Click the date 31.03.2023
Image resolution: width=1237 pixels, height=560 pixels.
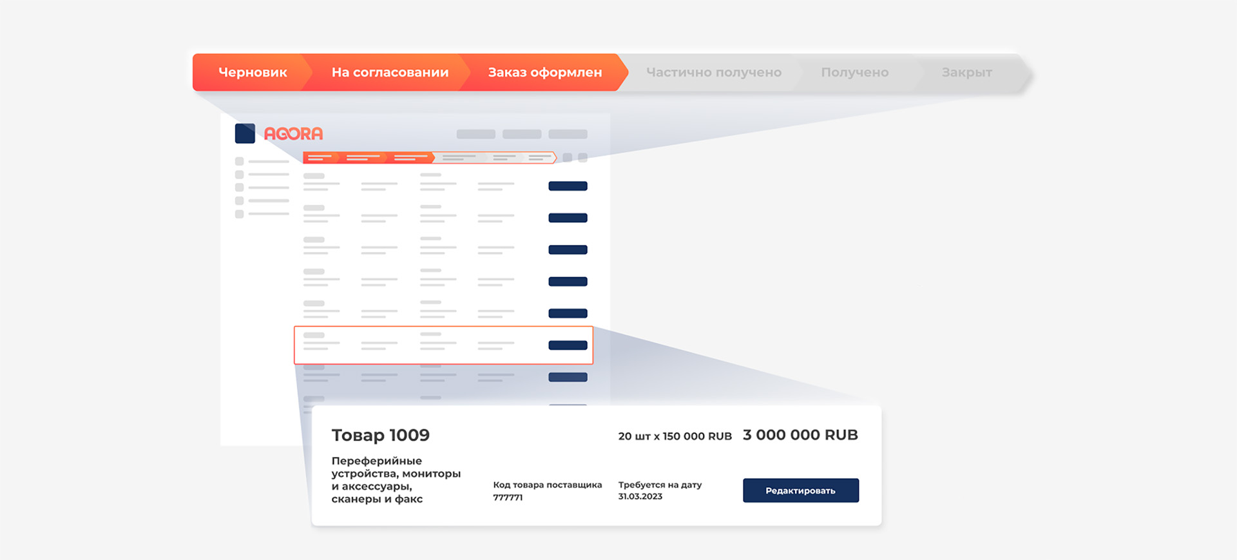coord(640,496)
